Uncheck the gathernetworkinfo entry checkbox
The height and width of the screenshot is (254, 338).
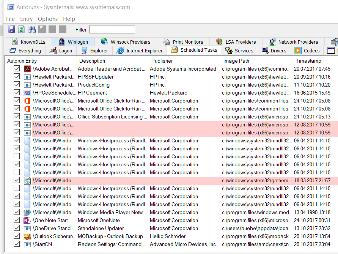[x=17, y=180]
